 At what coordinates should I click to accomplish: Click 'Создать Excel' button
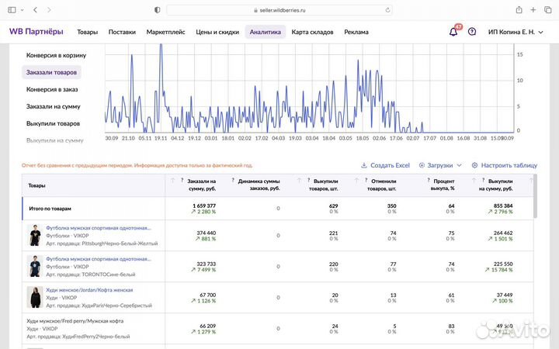coord(385,165)
